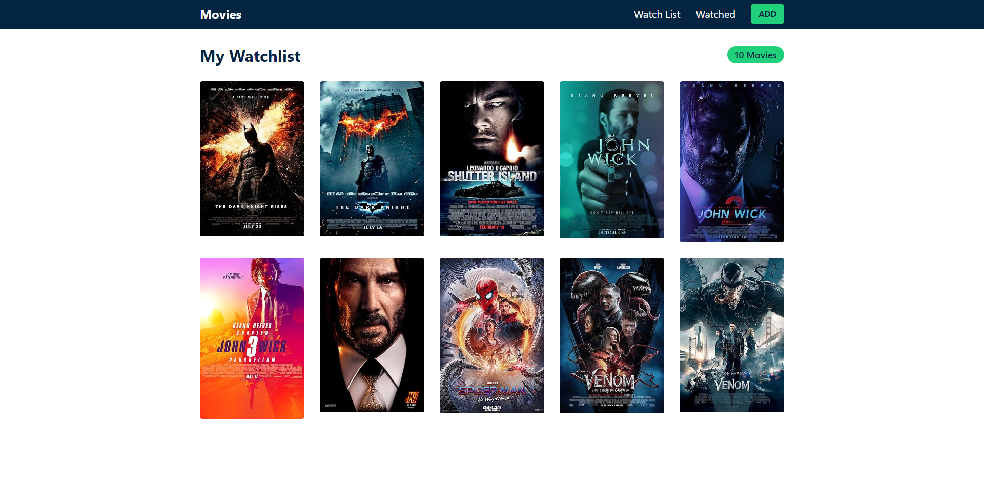Click the My Watchlist heading
Viewport: 984px width, 487px height.
[x=250, y=56]
